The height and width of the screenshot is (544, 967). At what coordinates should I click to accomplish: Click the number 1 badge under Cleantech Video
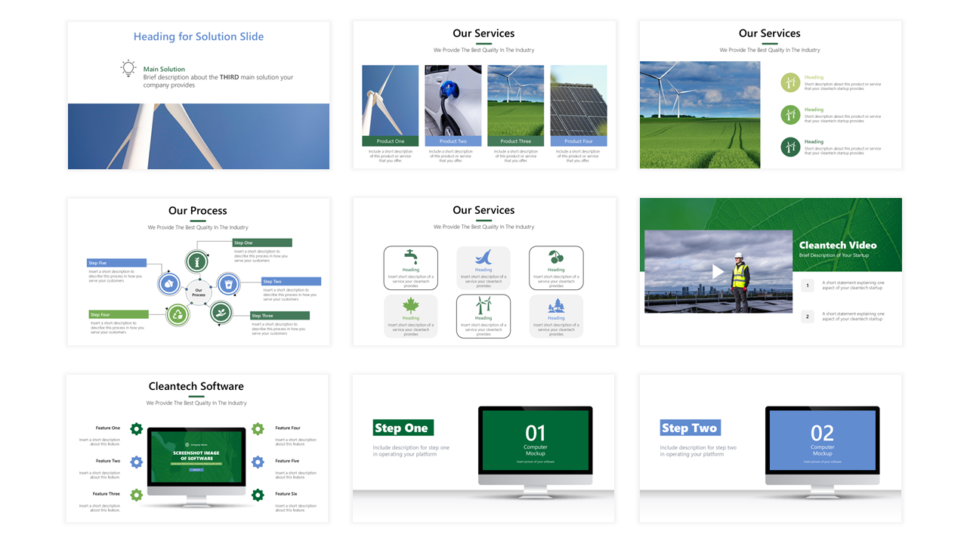point(808,286)
